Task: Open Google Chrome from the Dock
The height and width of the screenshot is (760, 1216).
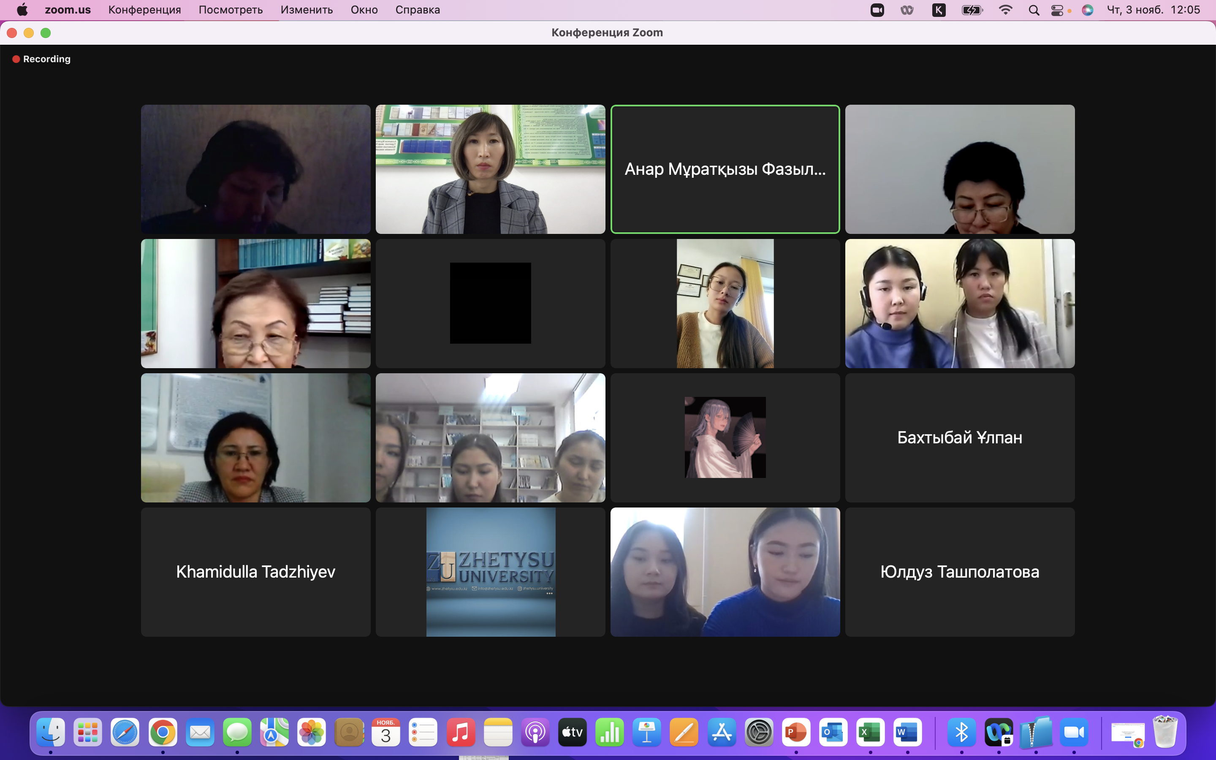Action: (x=163, y=733)
